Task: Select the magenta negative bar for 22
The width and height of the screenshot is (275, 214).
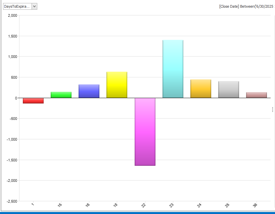Action: tap(145, 132)
